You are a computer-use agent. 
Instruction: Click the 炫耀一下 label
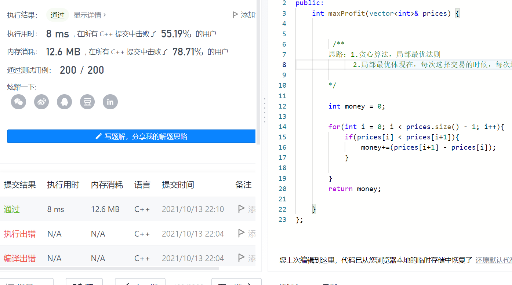22,87
